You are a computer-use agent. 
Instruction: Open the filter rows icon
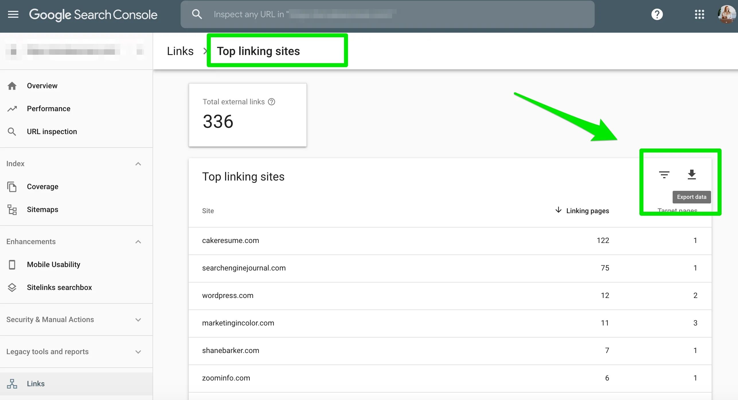[x=664, y=174]
